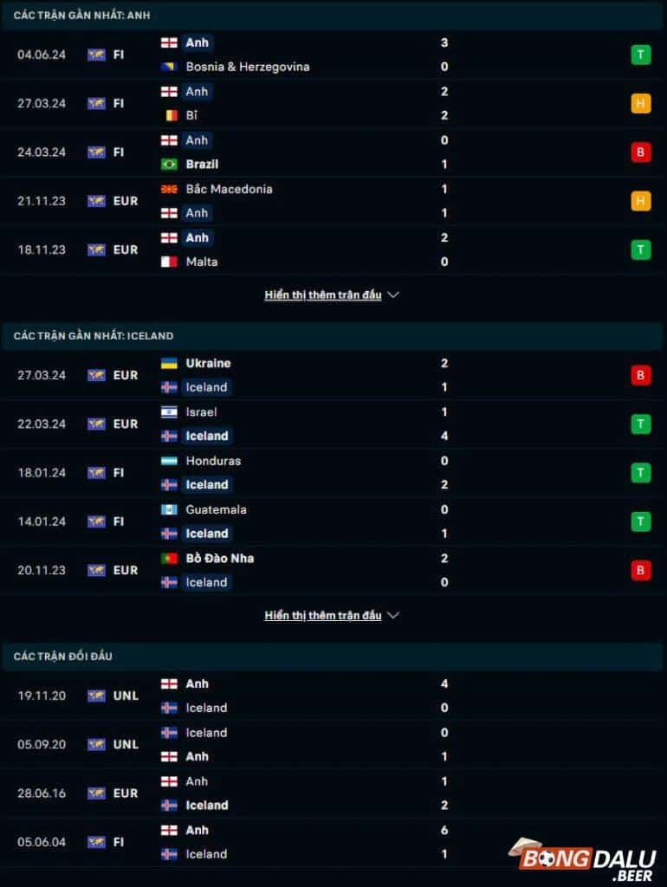Screen dimensions: 667x887
Task: Open the CÁC TRẬN GẦN NHẤT: ANH section header
Action: (82, 15)
